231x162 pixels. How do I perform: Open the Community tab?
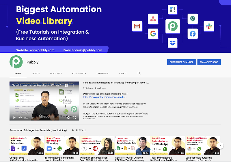(x=79, y=74)
